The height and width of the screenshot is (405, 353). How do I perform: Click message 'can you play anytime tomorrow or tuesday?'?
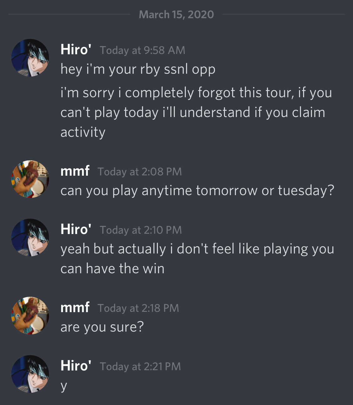pyautogui.click(x=197, y=191)
